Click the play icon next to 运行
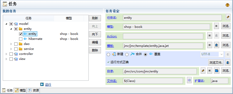Viewport: 233px width, 94px height. 42,84
